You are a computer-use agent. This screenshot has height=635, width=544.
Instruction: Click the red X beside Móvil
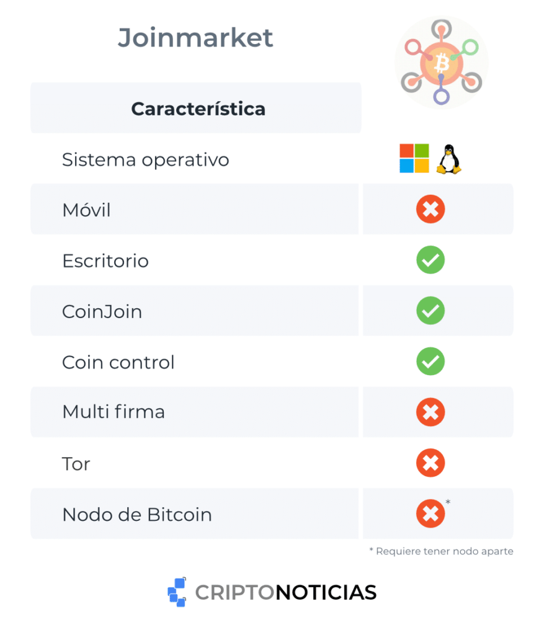[x=430, y=210]
